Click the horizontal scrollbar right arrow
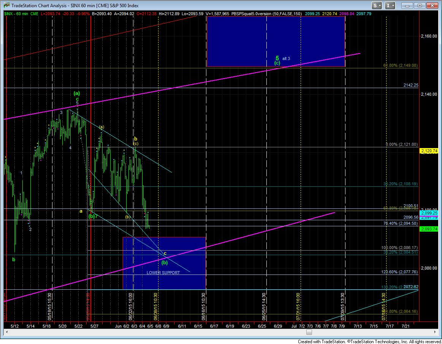This screenshot has width=442, height=344. pyautogui.click(x=434, y=332)
